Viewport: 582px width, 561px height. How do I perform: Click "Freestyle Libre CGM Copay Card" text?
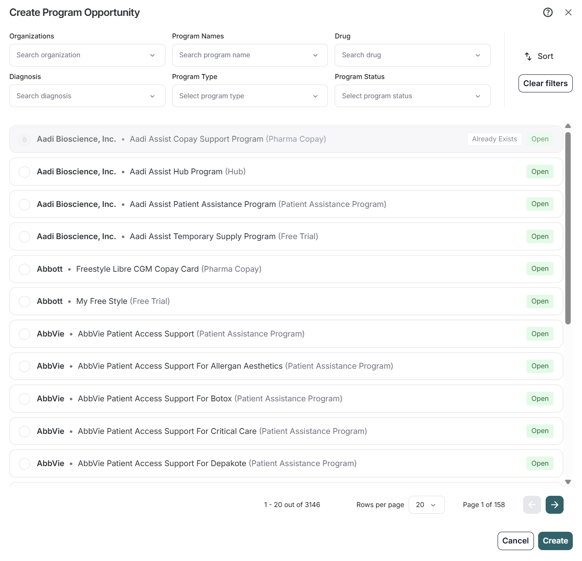click(x=137, y=269)
